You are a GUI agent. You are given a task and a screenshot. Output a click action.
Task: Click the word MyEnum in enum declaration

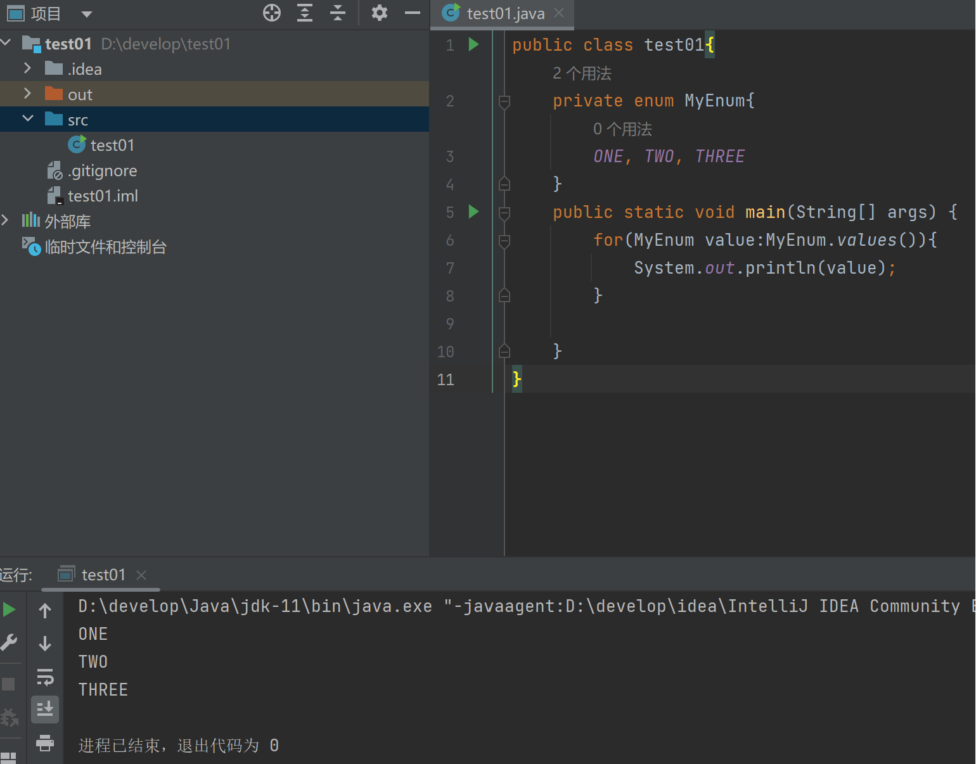point(715,101)
